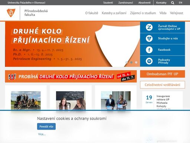The image size is (190, 143).
Task: Open the Více... cookie settings link
Action: (x=42, y=134)
